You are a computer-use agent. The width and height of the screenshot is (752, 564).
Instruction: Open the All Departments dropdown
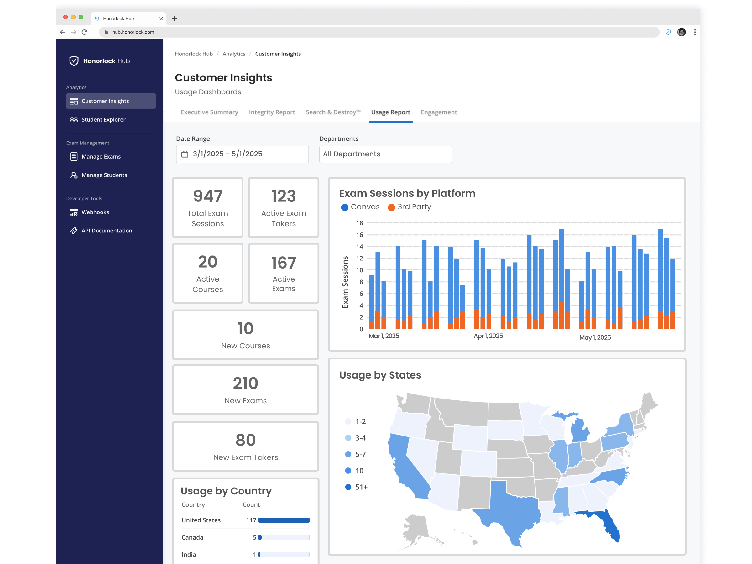click(385, 154)
